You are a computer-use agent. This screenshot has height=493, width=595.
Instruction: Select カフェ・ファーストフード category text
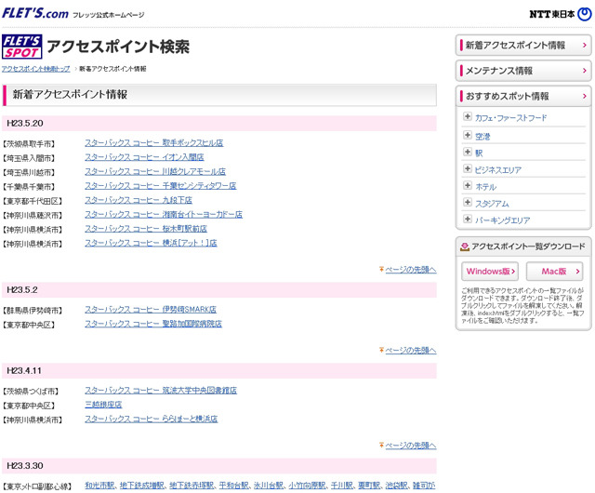coord(510,118)
